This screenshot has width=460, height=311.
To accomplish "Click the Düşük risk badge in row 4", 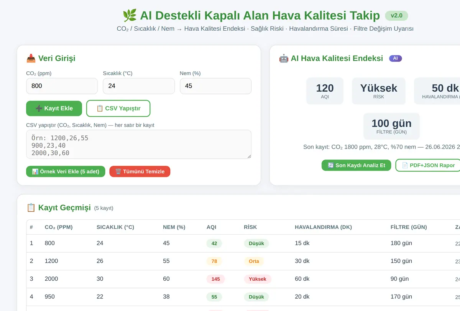I will click(x=256, y=297).
